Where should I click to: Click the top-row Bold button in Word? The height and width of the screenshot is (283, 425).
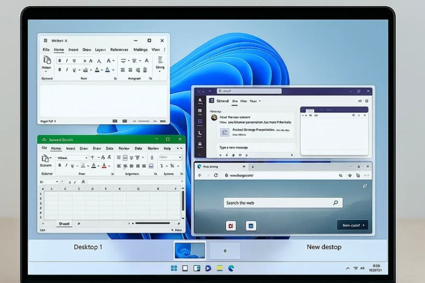59,60
